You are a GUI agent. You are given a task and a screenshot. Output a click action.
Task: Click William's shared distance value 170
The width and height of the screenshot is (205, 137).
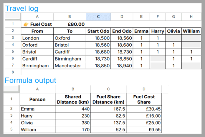tap(73, 130)
